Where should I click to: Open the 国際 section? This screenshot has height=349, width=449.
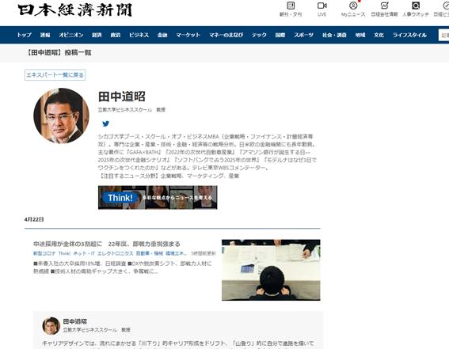pyautogui.click(x=280, y=35)
